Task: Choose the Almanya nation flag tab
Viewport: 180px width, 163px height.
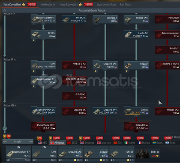Action: pyautogui.click(x=57, y=142)
